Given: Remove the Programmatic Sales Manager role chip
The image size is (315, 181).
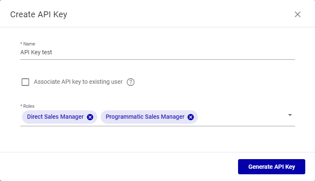Looking at the screenshot, I should coord(191,117).
